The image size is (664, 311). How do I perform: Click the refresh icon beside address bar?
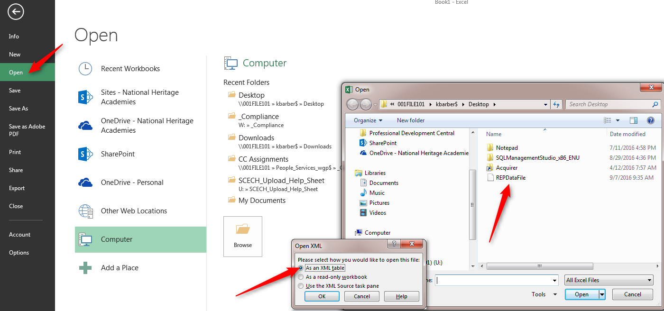point(557,104)
